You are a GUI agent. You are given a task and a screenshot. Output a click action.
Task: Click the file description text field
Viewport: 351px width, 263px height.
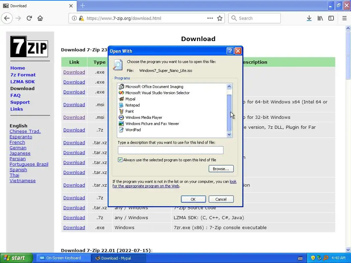click(171, 150)
